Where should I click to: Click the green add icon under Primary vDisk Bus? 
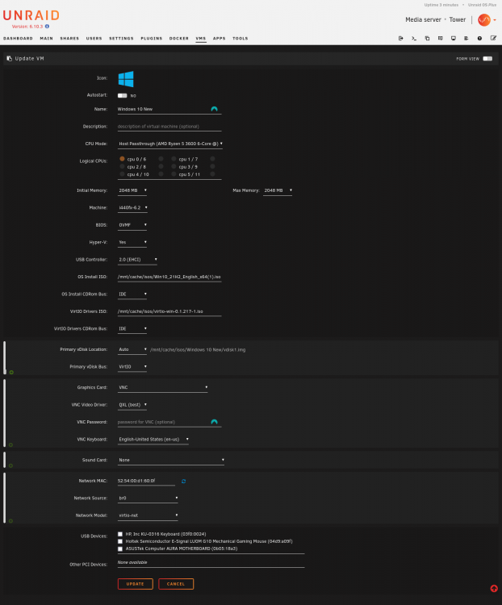click(x=11, y=373)
